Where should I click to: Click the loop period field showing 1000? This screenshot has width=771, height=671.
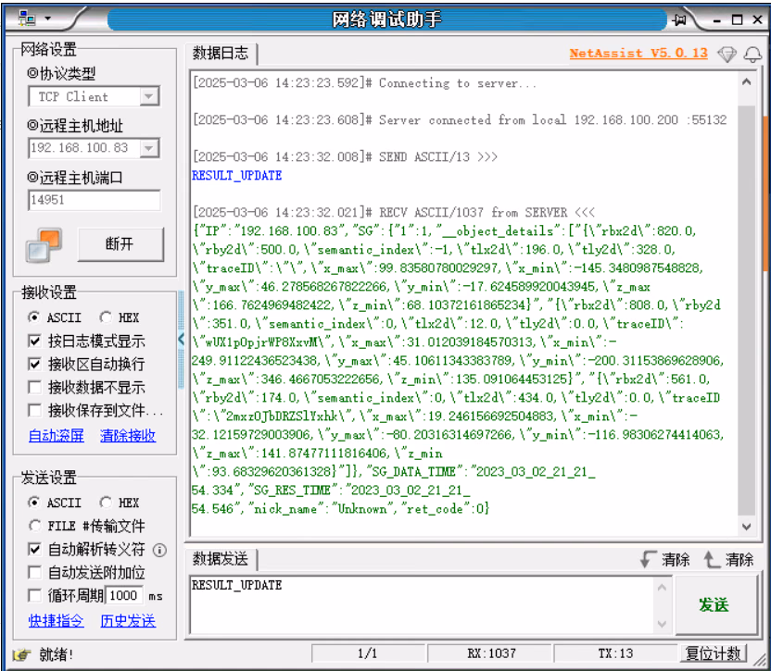pyautogui.click(x=124, y=595)
